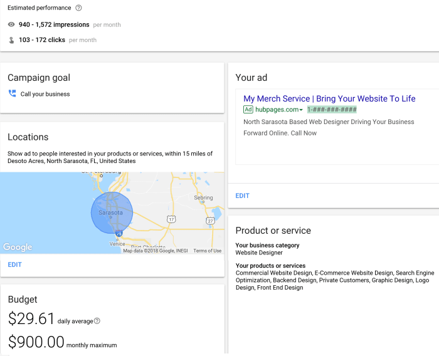This screenshot has height=356, width=439.
Task: Click the green Ad badge
Action: 248,110
